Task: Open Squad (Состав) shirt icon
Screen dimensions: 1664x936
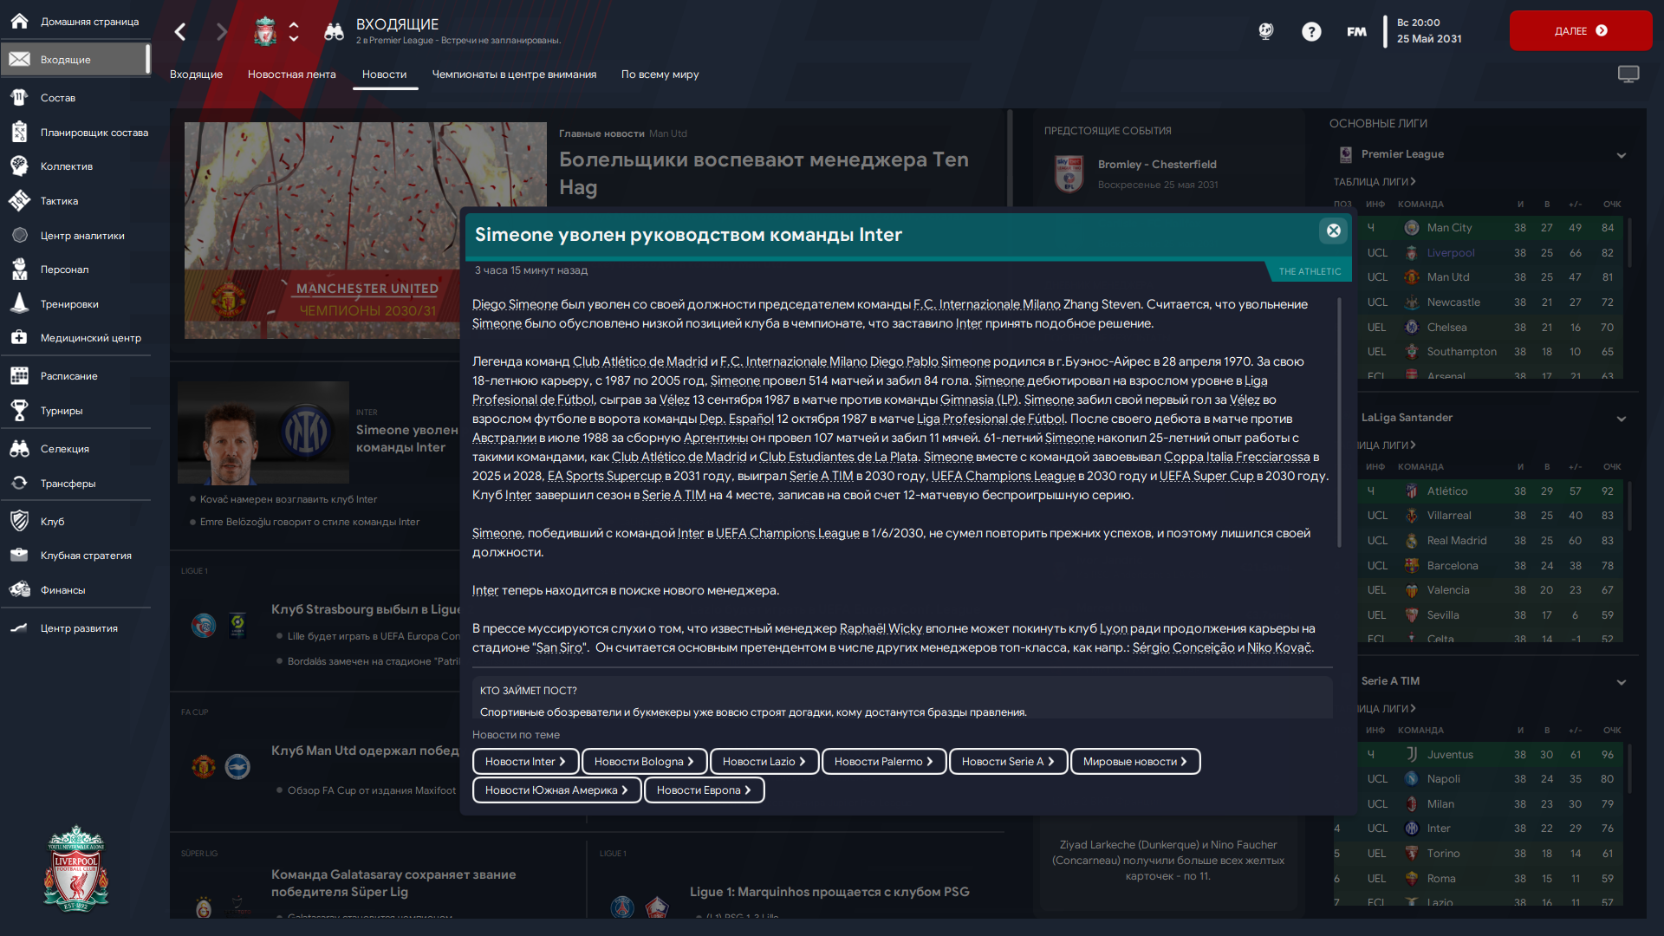Action: point(19,97)
